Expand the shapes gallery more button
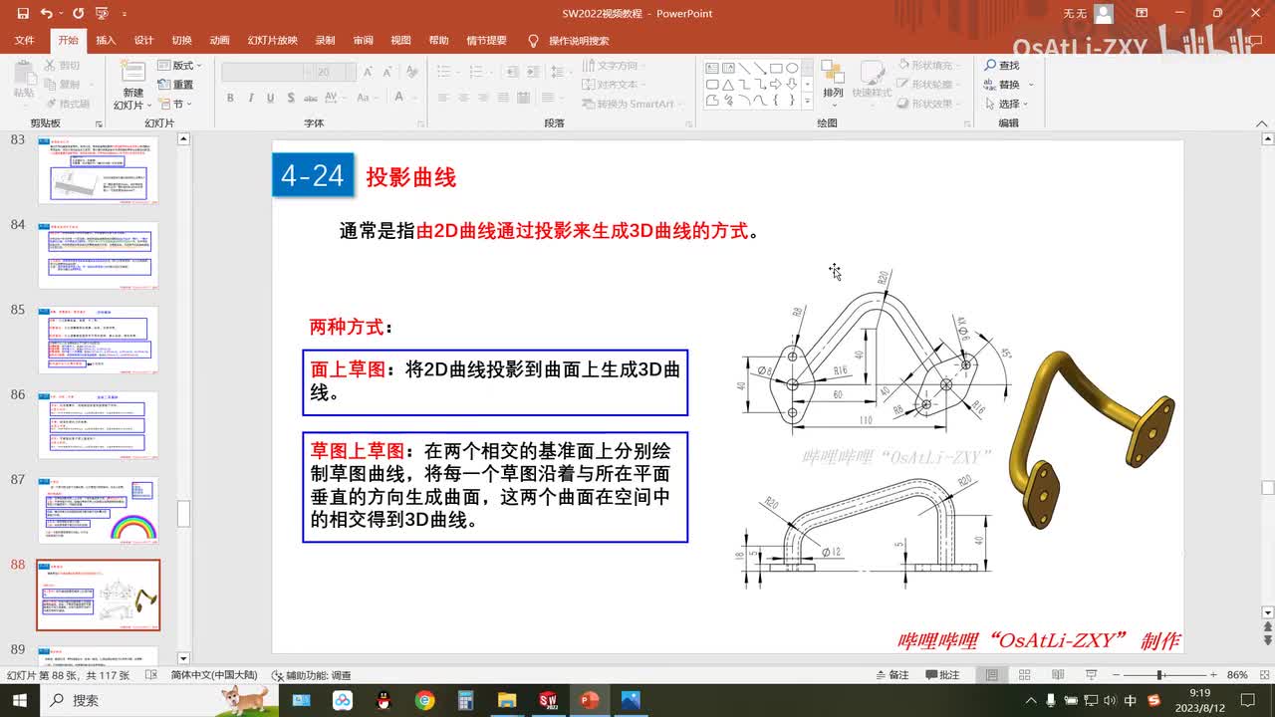 click(807, 101)
